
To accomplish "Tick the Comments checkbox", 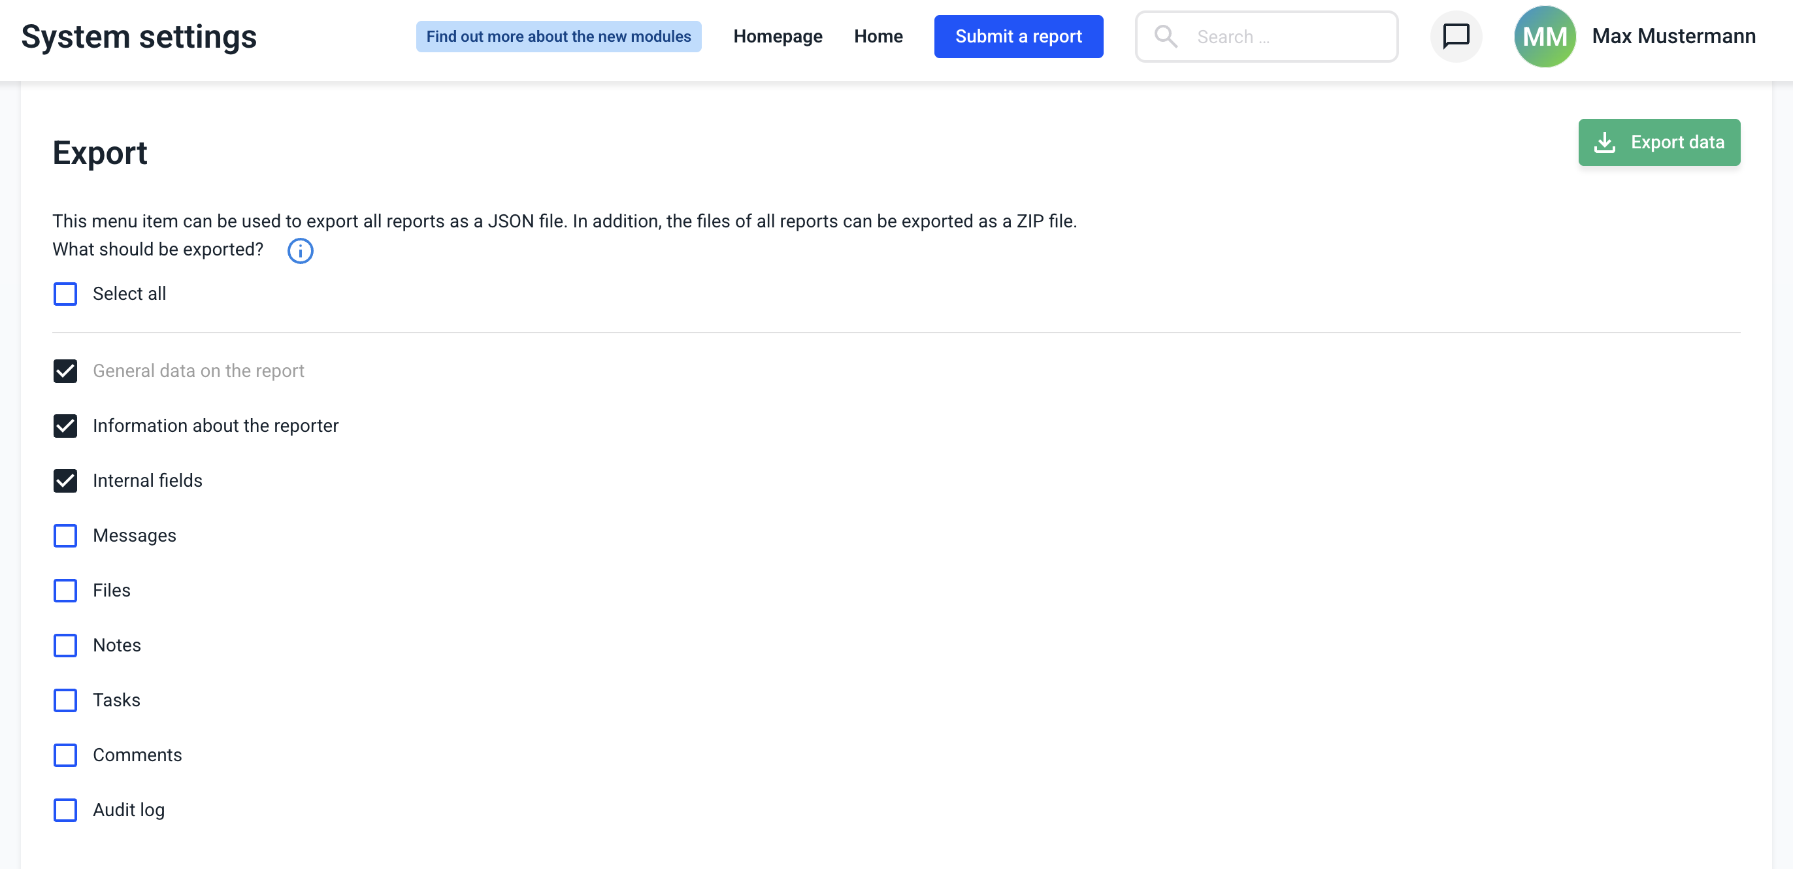I will 65,755.
